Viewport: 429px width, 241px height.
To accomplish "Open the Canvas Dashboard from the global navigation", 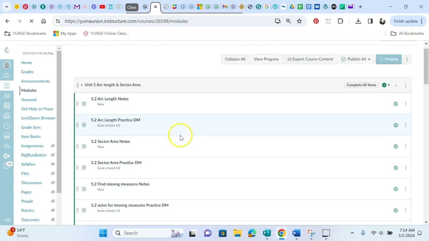I will coord(7,75).
